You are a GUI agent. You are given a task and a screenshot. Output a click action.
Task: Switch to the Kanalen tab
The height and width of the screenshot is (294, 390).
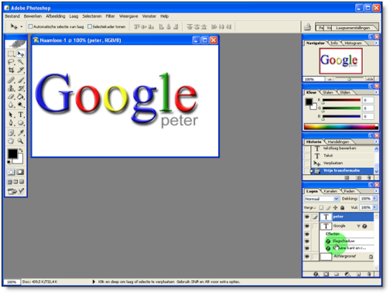330,191
